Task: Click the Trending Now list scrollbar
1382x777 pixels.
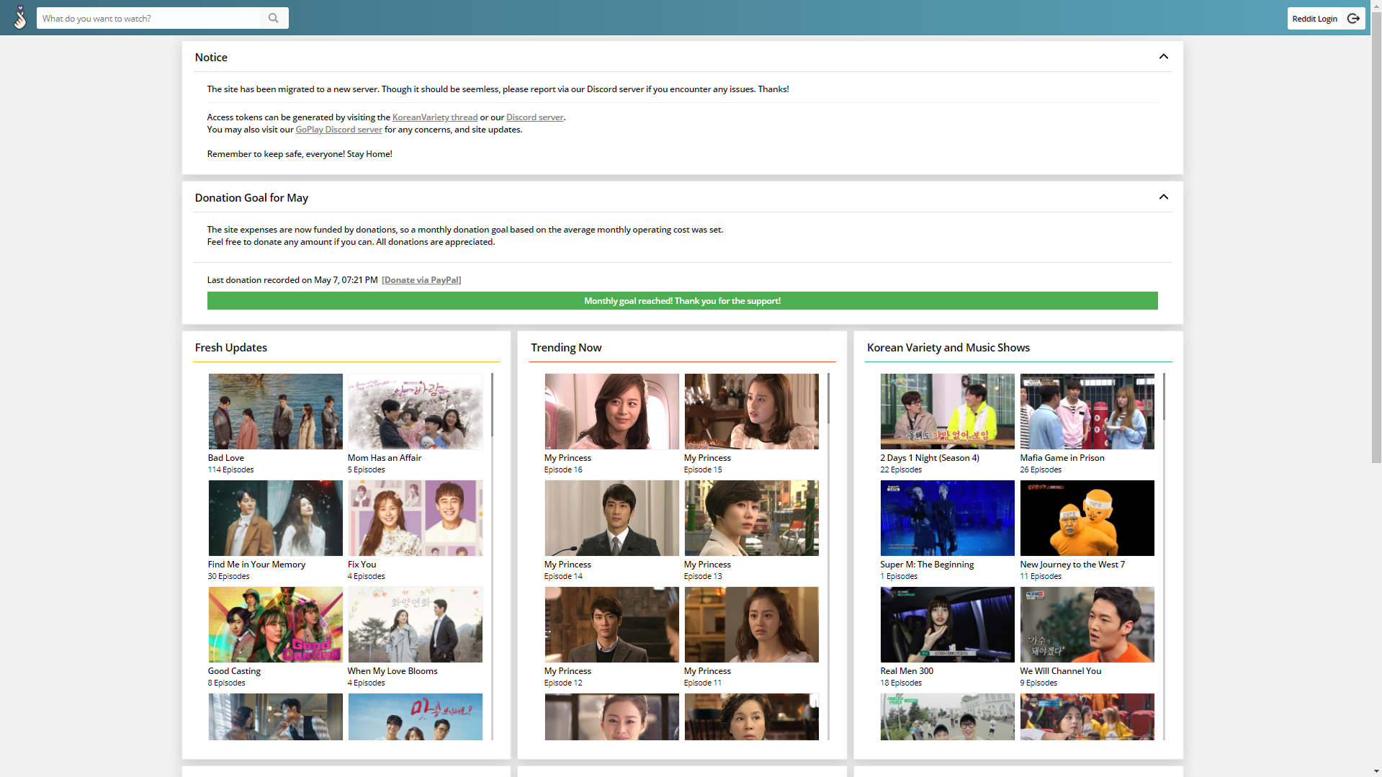Action: (x=828, y=398)
